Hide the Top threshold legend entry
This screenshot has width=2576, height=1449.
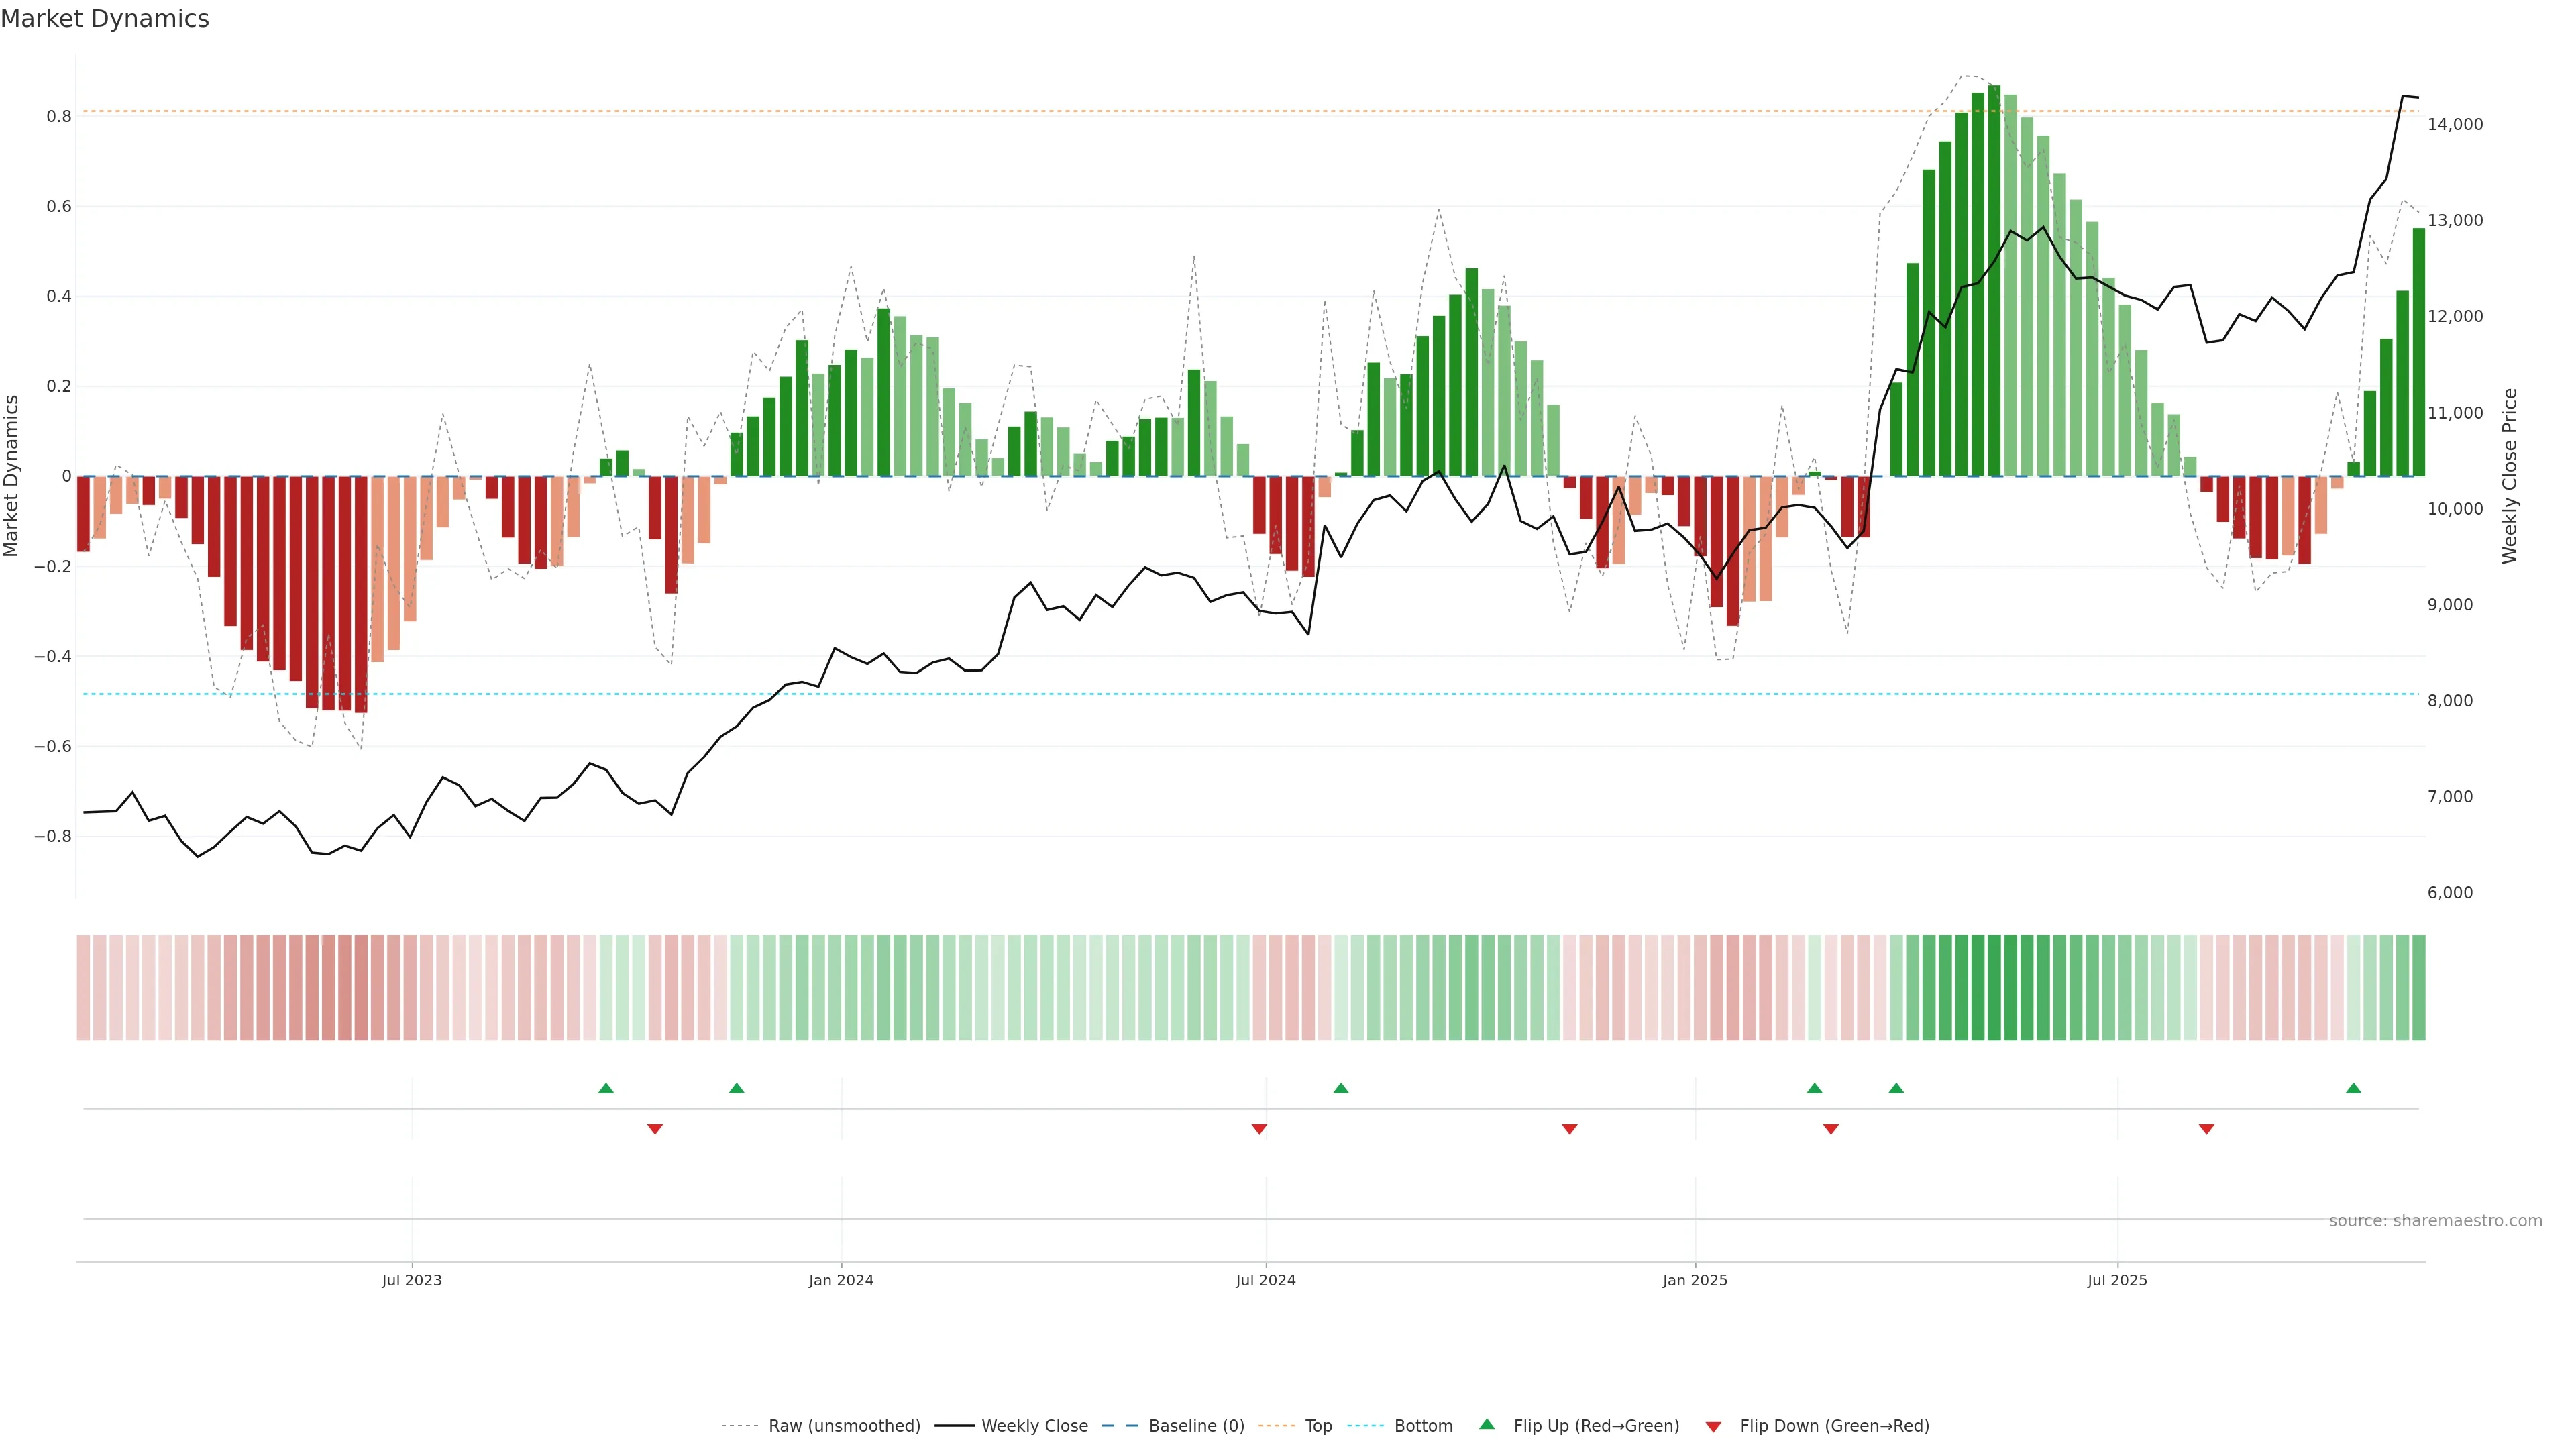pos(1318,1426)
